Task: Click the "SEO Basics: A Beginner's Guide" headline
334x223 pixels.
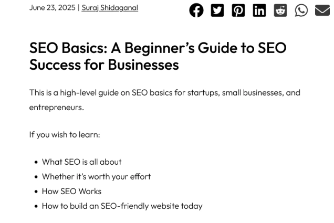Action: pyautogui.click(x=158, y=48)
